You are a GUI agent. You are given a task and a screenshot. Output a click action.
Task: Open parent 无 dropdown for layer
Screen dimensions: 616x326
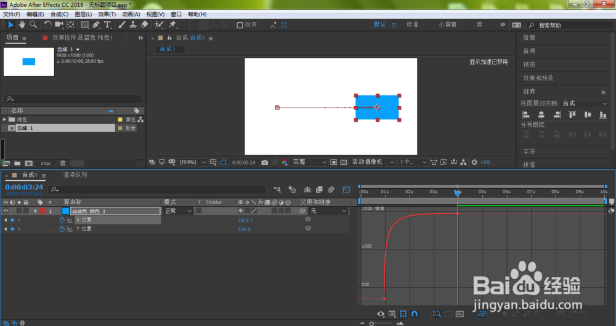328,211
